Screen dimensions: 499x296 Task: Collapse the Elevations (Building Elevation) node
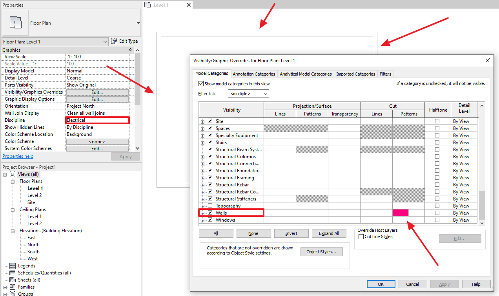[x=13, y=231]
